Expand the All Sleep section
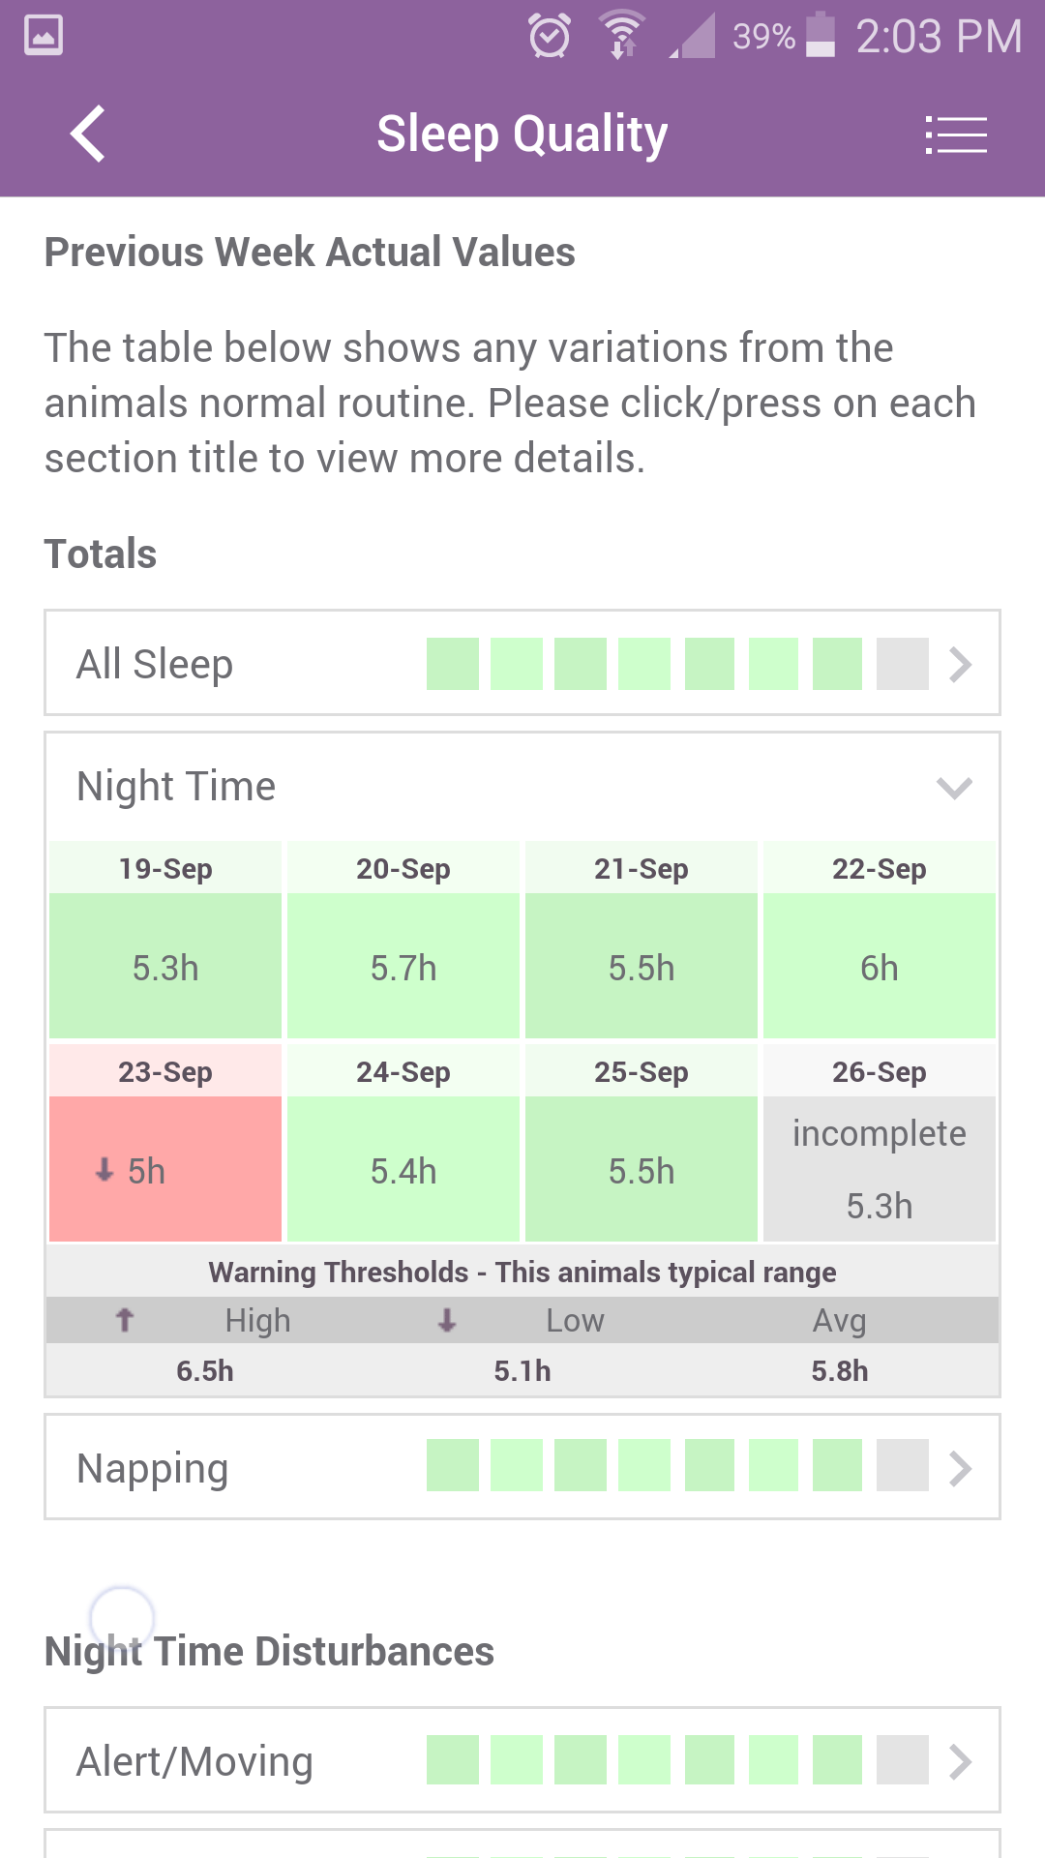Image resolution: width=1045 pixels, height=1858 pixels. click(x=960, y=665)
